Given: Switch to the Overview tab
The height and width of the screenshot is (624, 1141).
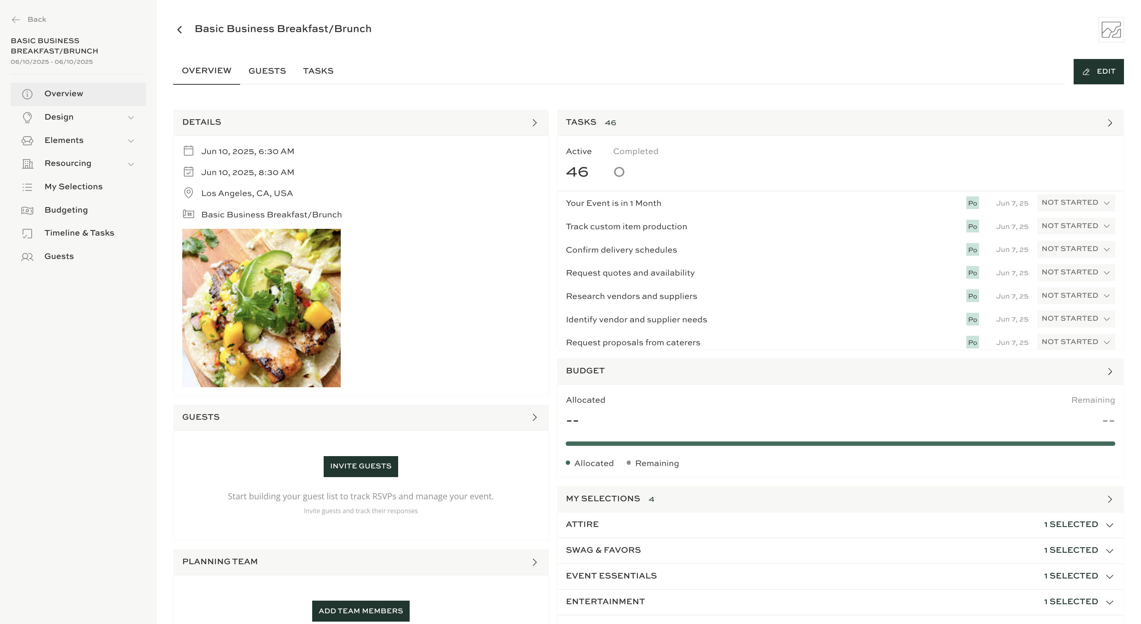Looking at the screenshot, I should (x=206, y=71).
